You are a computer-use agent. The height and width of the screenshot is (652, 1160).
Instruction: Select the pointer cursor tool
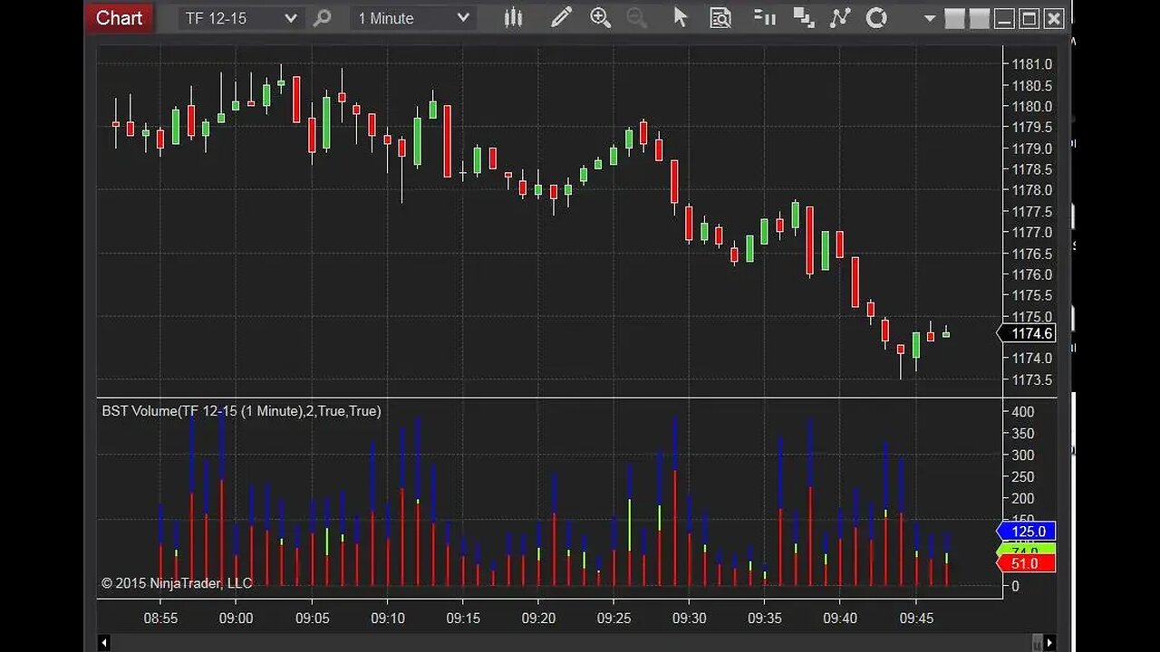681,17
